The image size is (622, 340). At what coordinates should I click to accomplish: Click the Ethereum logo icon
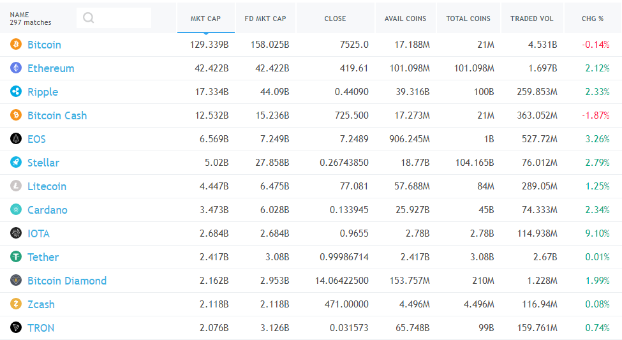tap(16, 68)
